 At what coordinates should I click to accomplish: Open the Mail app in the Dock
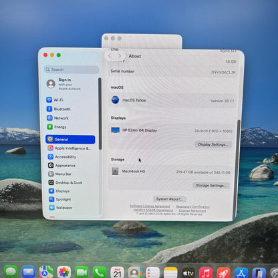(29, 272)
